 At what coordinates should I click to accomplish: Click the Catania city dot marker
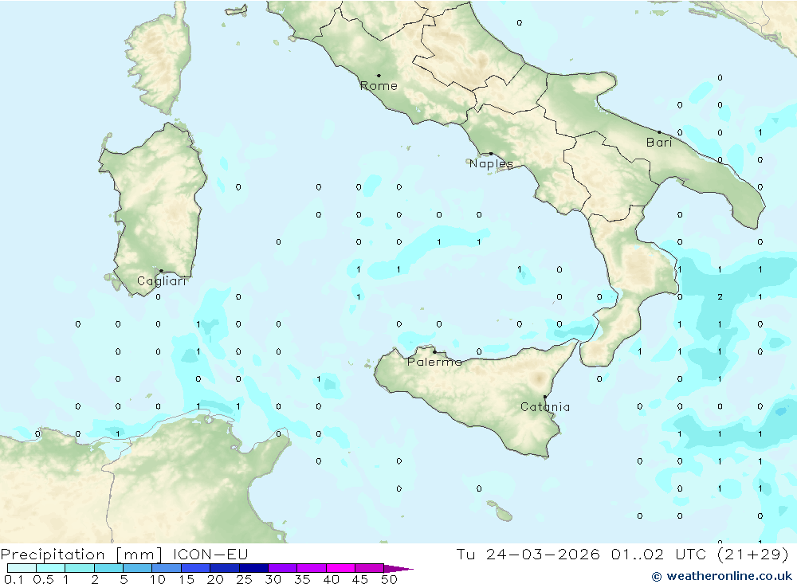tap(545, 397)
